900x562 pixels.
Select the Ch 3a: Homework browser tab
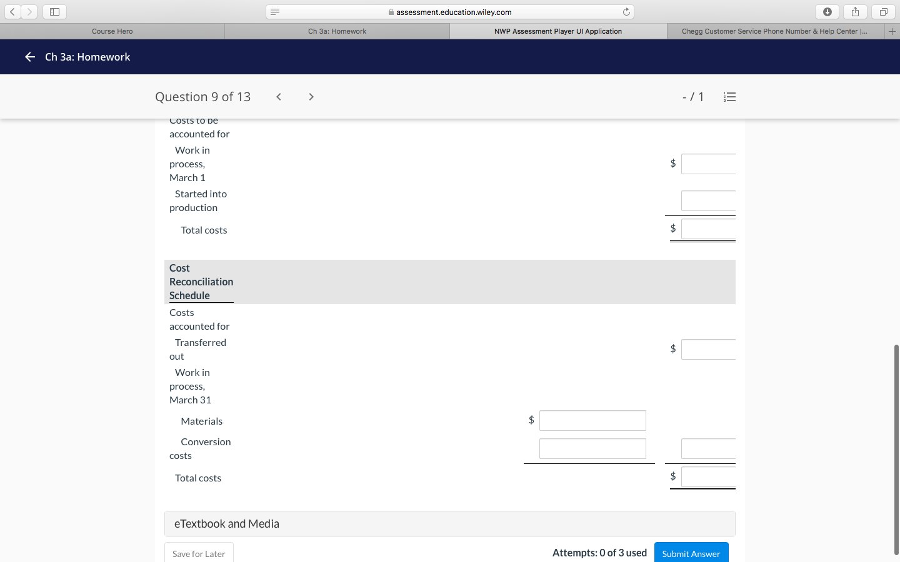[337, 31]
